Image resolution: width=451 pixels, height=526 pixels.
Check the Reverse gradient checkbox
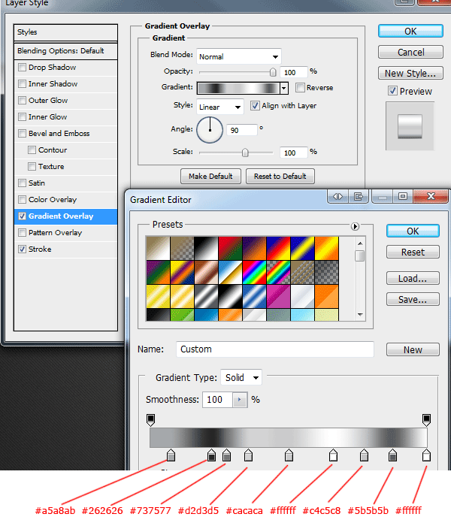pyautogui.click(x=300, y=88)
